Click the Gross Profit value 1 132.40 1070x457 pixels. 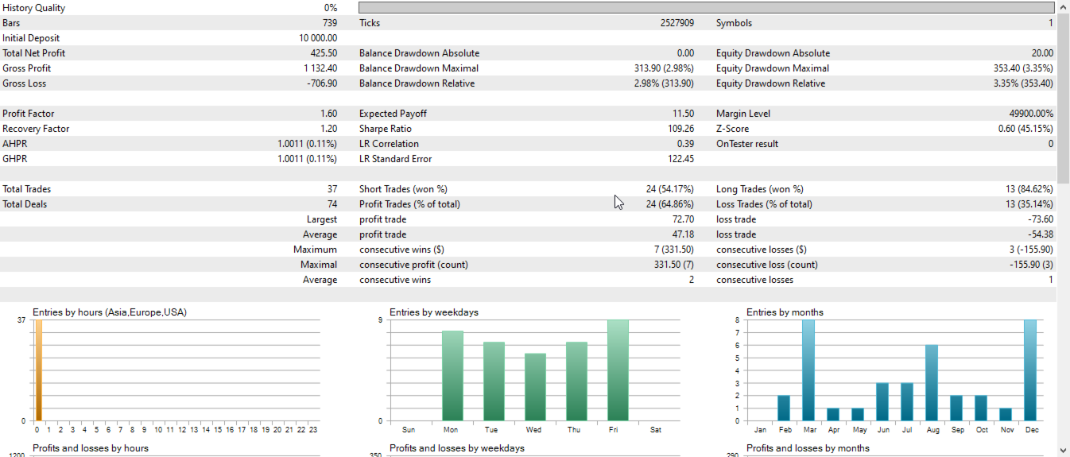pos(320,68)
